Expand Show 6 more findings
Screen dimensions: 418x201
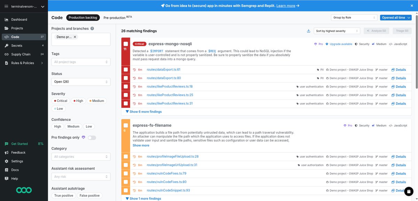(144, 112)
